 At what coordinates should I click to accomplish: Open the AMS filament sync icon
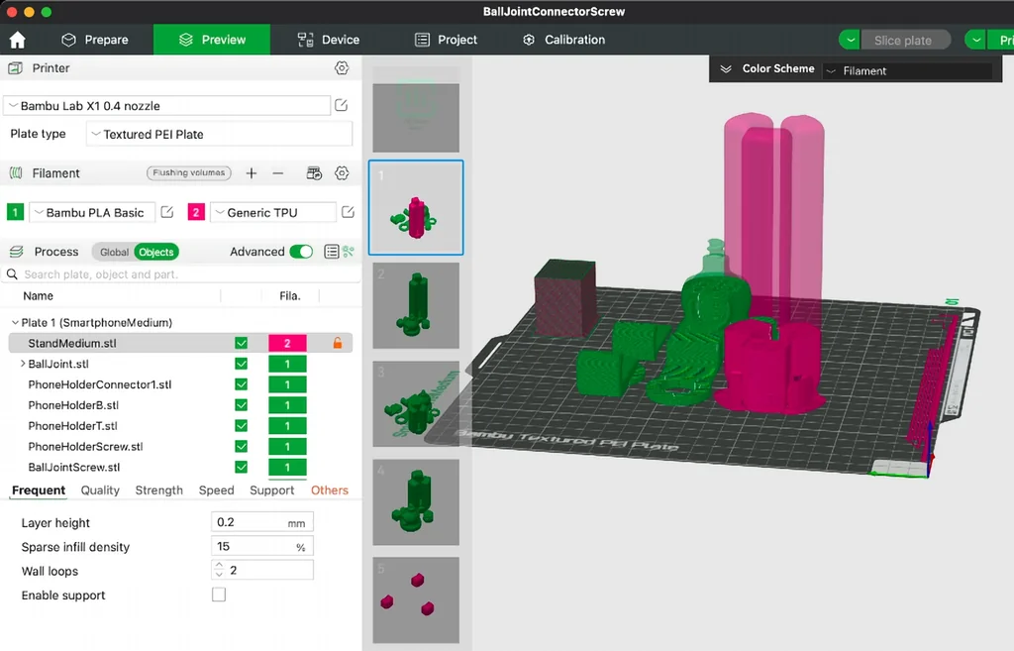(x=314, y=172)
